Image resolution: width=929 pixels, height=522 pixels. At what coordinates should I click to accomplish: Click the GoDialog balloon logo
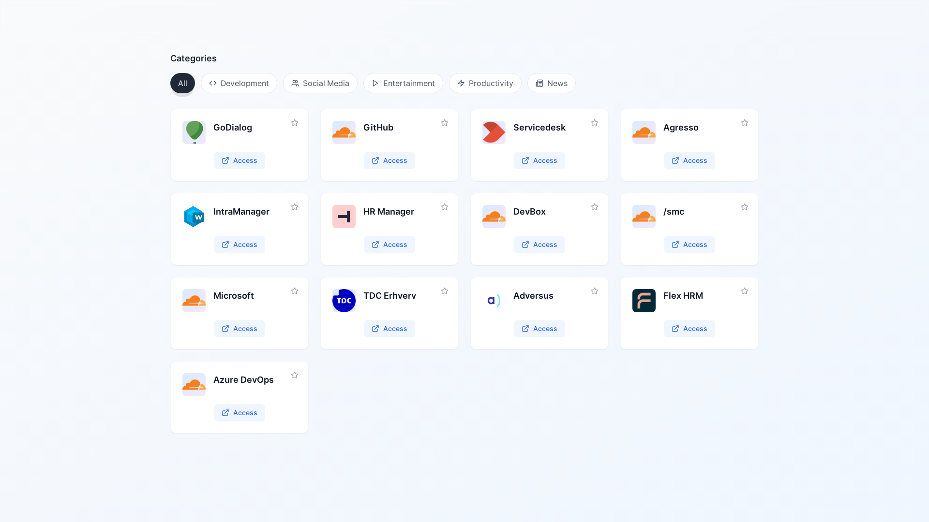click(194, 132)
